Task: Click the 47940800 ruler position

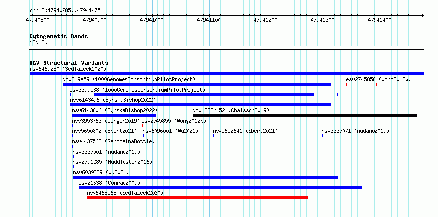Action: 38,20
